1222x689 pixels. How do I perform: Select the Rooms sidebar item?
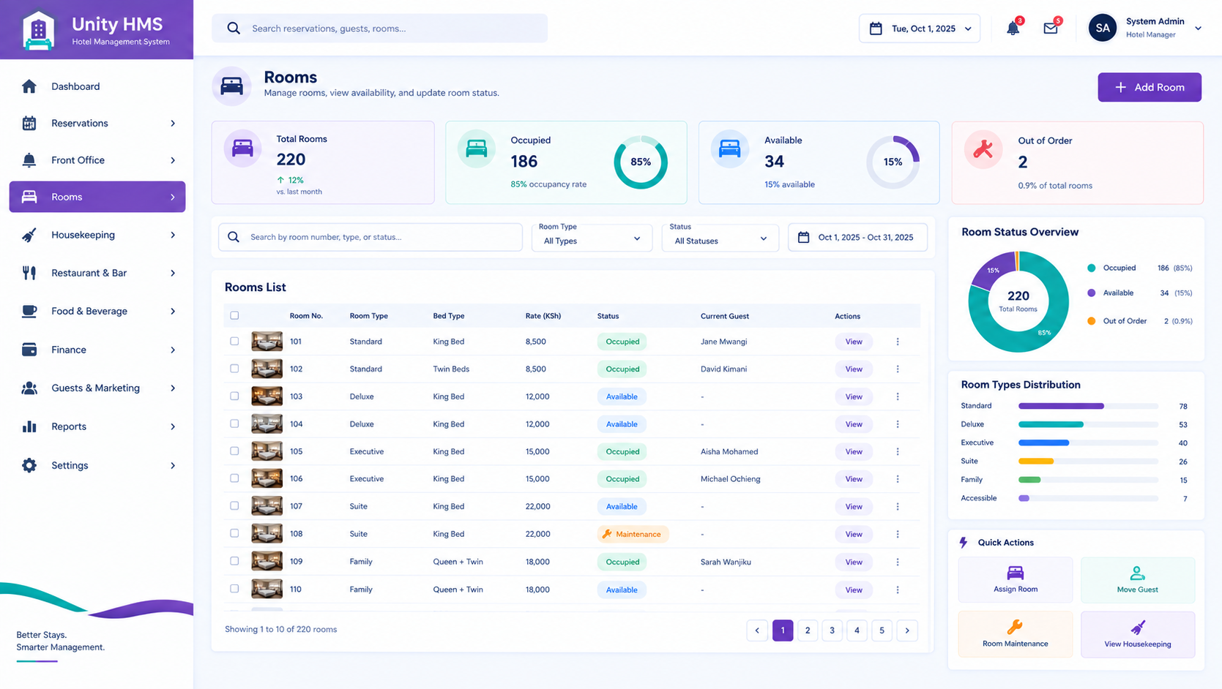[x=97, y=197]
